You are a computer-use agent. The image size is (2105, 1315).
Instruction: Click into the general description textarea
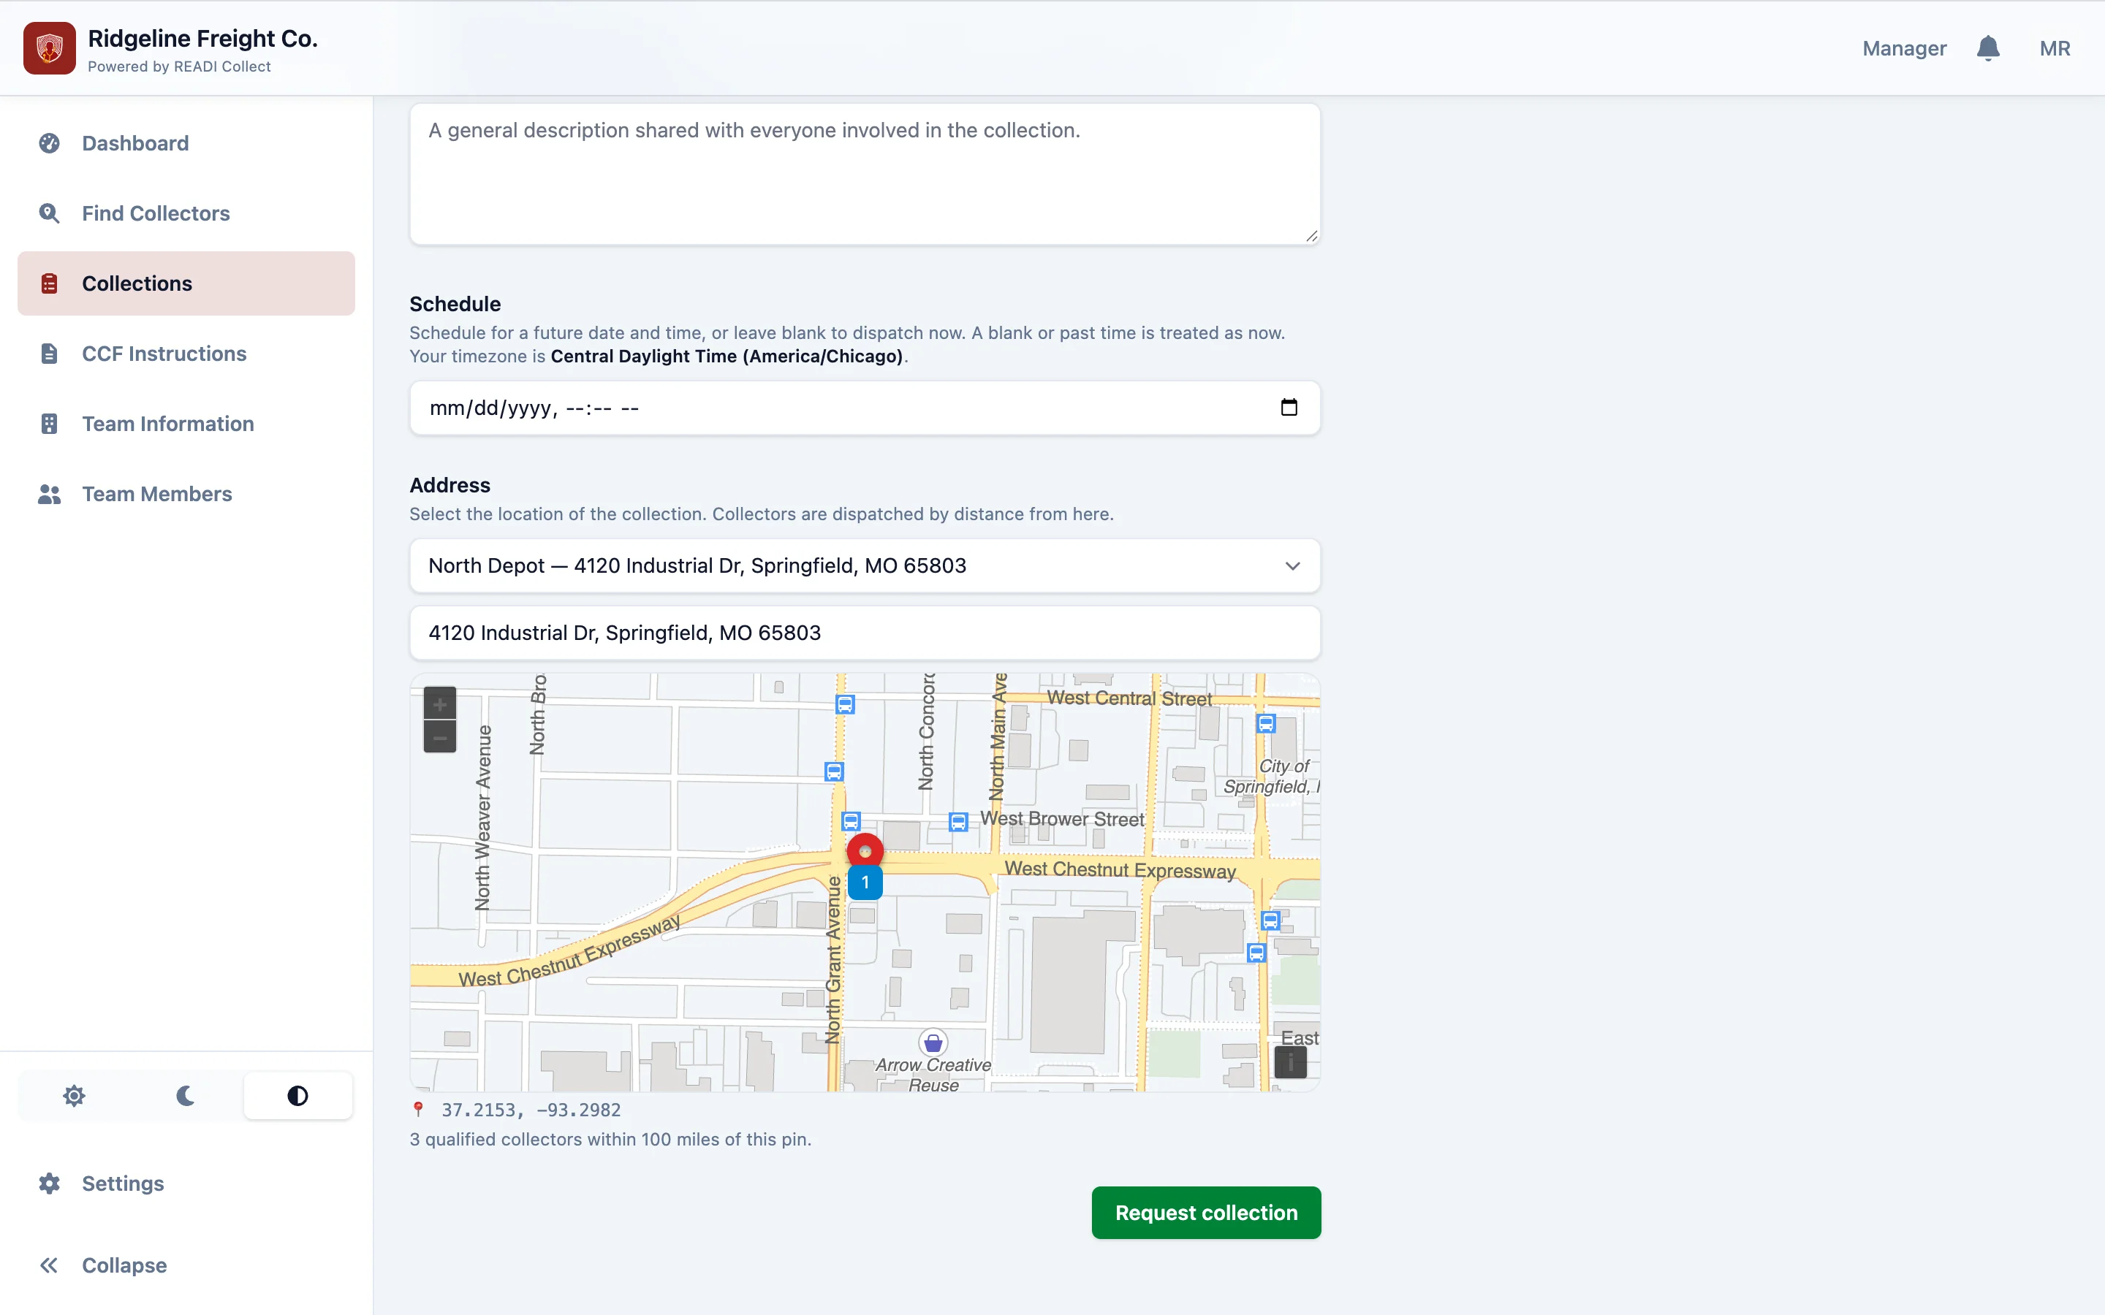[x=865, y=174]
